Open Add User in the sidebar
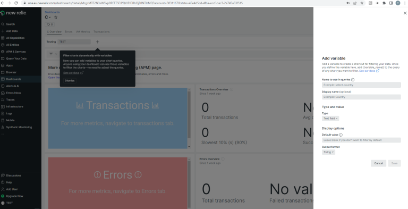 pos(10,189)
